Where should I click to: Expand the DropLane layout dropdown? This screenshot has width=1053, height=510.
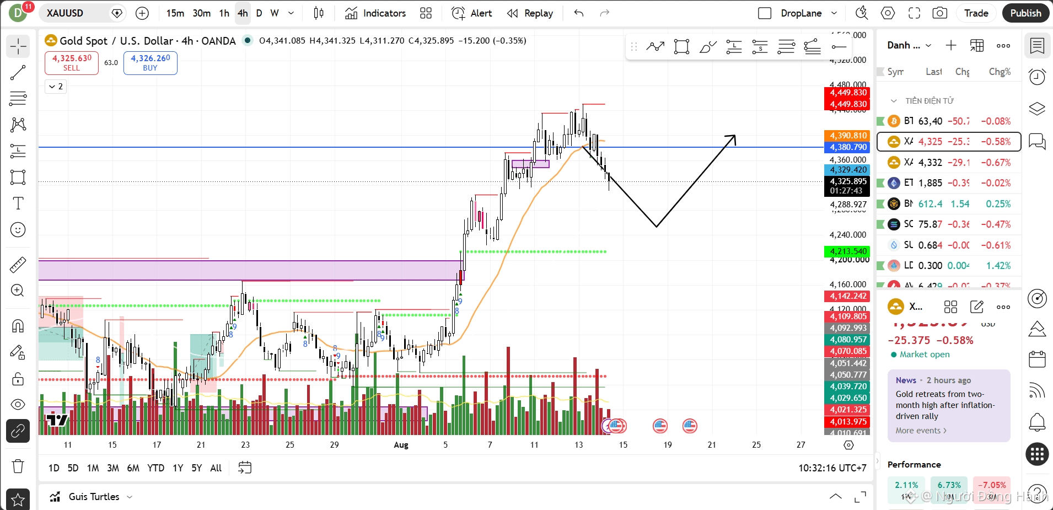point(834,13)
